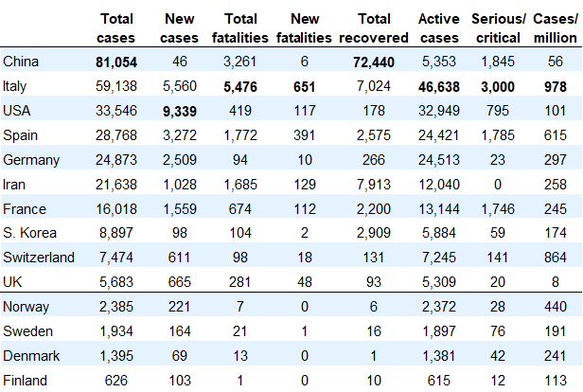The image size is (583, 392).
Task: Select the China row label
Action: coord(21,62)
